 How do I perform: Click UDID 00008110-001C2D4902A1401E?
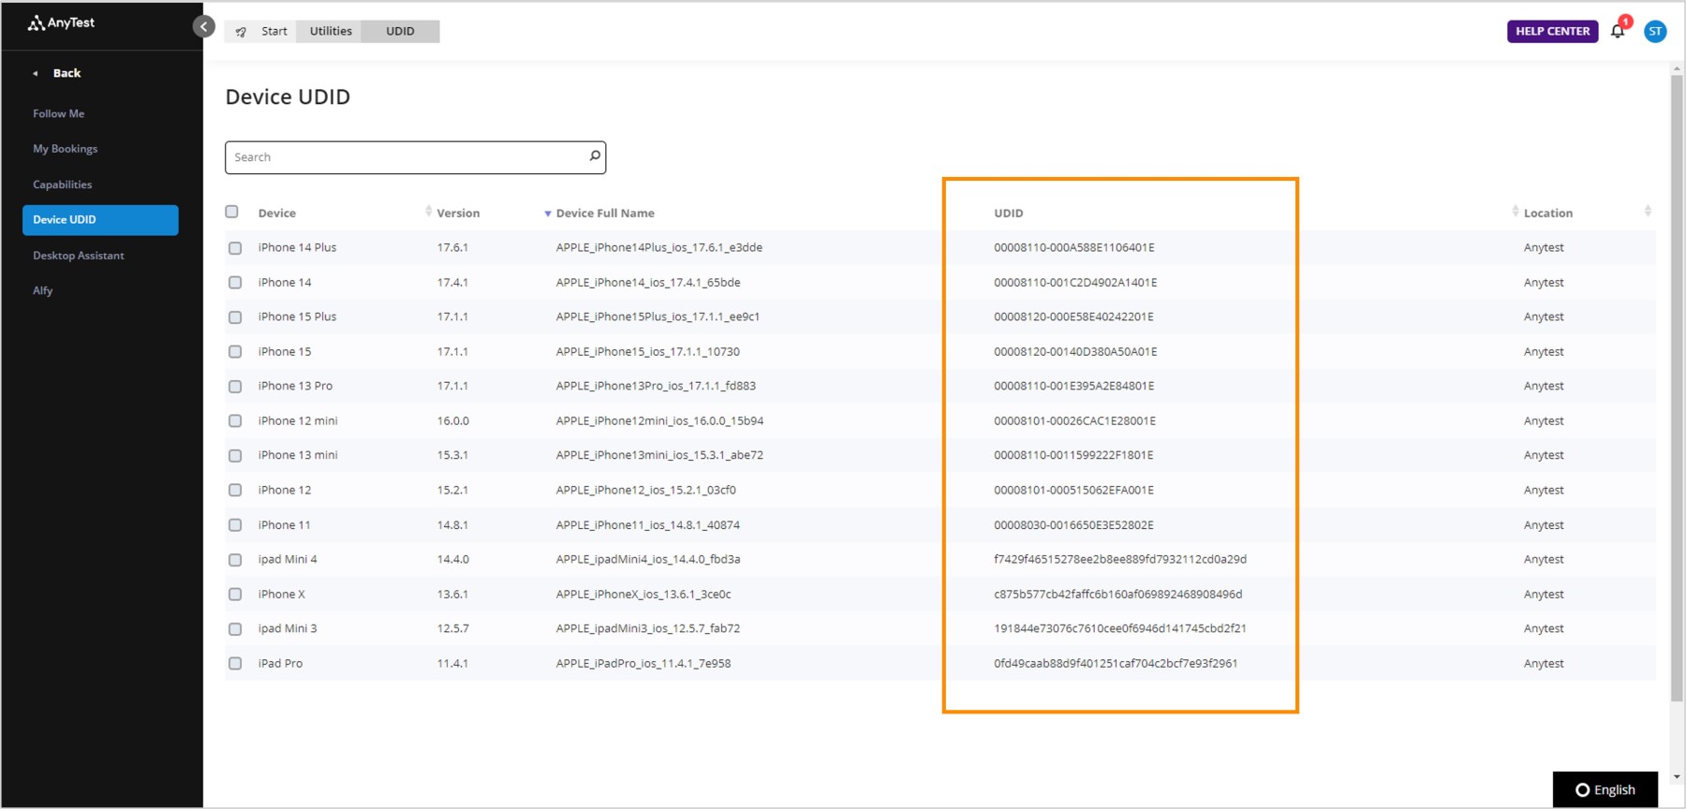click(x=1075, y=283)
